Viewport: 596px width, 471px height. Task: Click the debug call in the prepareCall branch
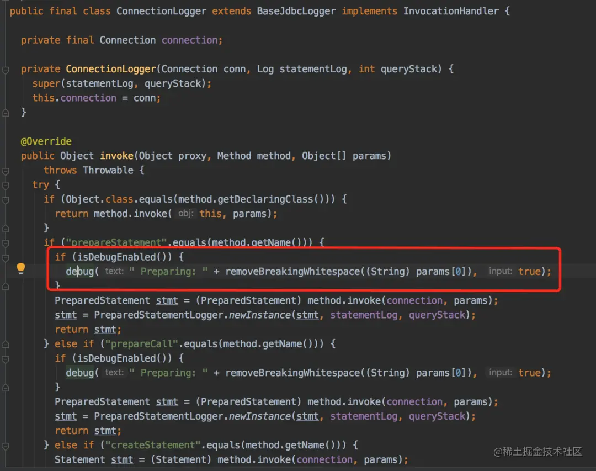click(80, 373)
